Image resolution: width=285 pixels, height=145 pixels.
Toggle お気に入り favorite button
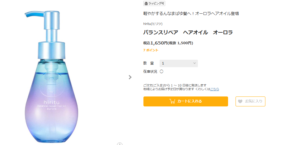250,101
